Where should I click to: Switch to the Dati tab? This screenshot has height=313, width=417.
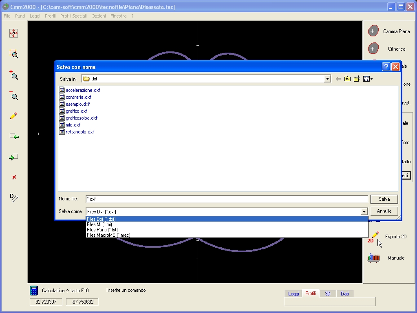point(345,293)
